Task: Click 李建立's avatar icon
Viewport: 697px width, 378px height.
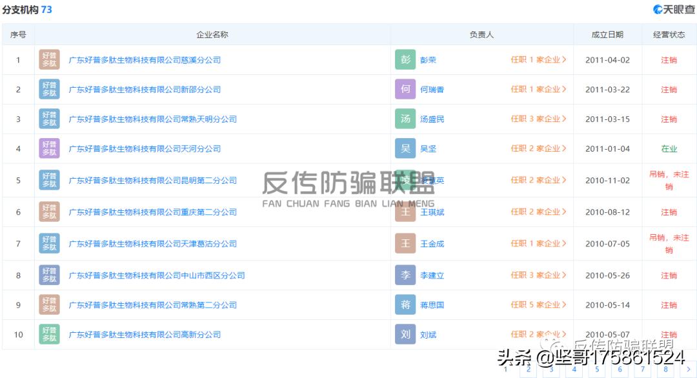Action: click(x=405, y=275)
